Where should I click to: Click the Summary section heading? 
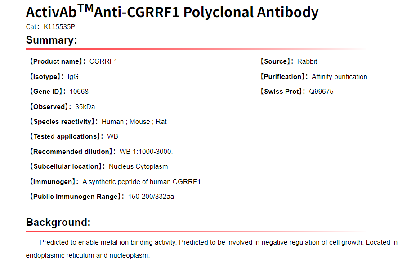pos(51,40)
